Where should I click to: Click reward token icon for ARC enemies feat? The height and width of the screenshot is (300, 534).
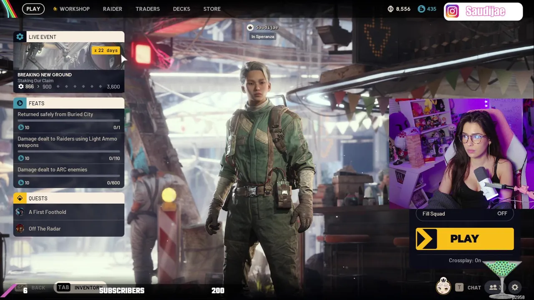click(x=21, y=182)
